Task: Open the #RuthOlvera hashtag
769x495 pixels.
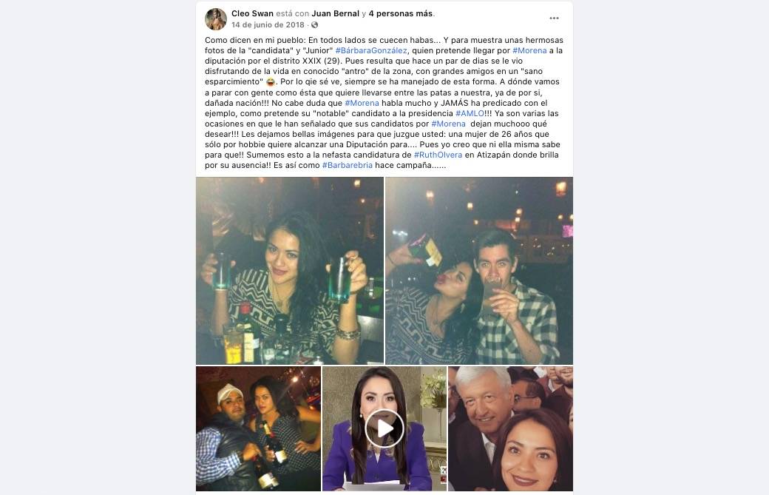Action: tap(438, 155)
